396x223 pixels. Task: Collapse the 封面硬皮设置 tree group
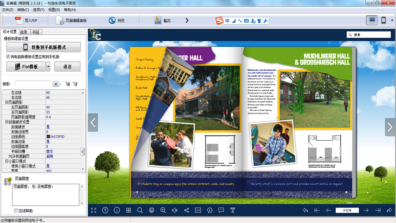point(7,122)
